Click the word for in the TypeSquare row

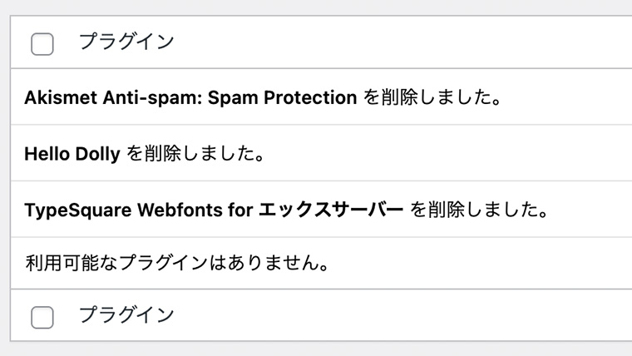click(x=239, y=209)
